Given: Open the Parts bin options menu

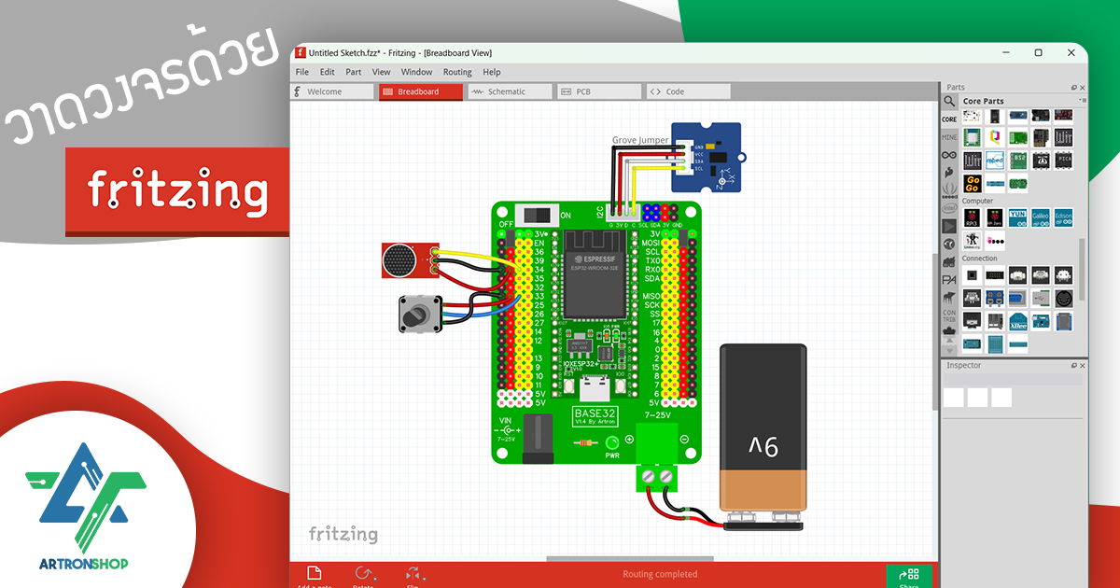Looking at the screenshot, I should 1083,100.
